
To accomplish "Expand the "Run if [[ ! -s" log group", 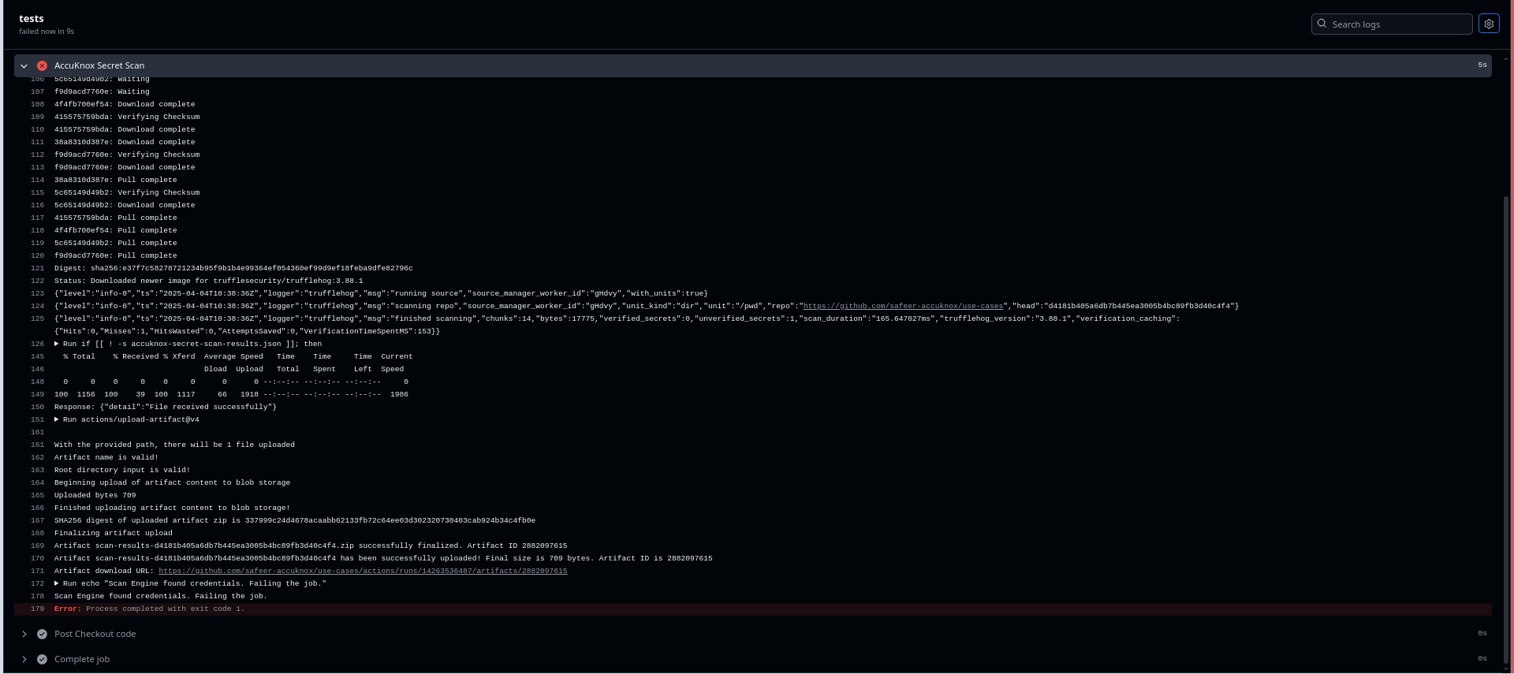I will (x=57, y=344).
